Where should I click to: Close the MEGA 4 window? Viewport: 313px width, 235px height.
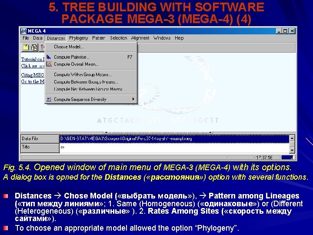coord(292,31)
